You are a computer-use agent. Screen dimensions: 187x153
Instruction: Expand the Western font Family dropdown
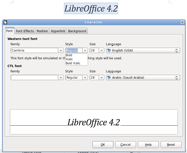click(61, 50)
